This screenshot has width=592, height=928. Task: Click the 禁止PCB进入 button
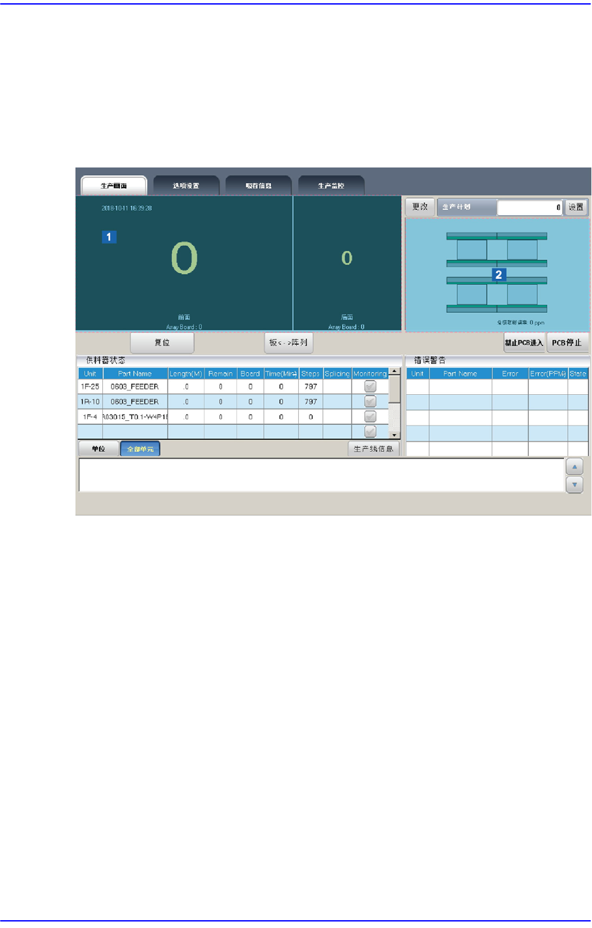point(524,343)
